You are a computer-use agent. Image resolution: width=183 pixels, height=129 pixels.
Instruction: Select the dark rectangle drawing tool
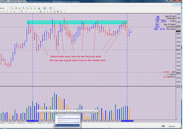[x=58, y=11]
